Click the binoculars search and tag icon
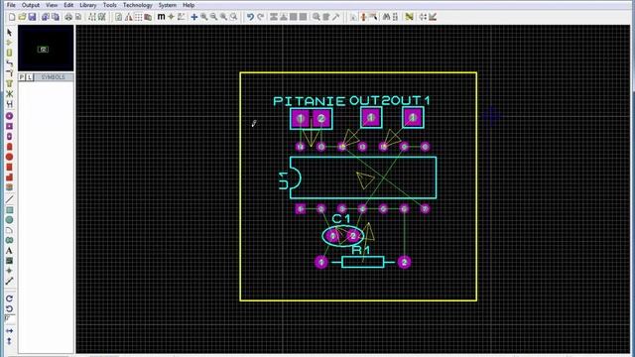 pyautogui.click(x=386, y=17)
